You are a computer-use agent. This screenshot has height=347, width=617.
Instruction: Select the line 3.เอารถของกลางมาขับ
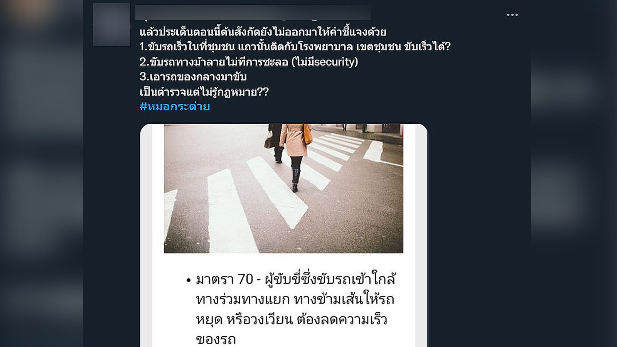[193, 77]
